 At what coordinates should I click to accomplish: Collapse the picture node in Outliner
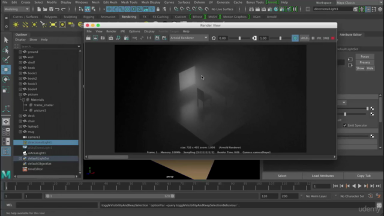pos(20,95)
